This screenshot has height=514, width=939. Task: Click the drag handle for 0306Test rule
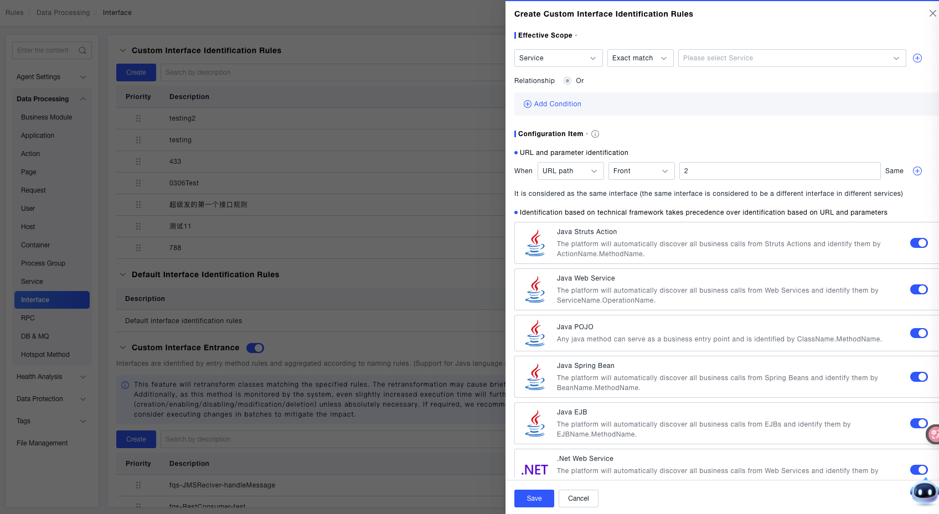[138, 183]
